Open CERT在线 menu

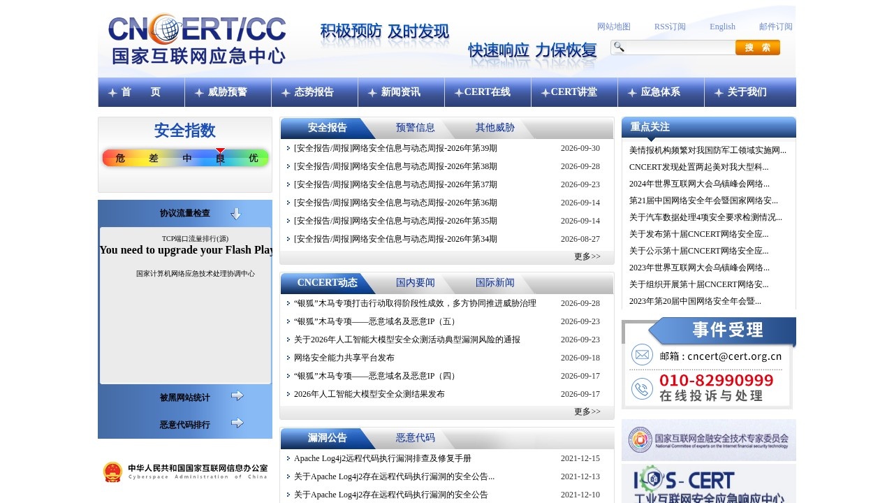(488, 92)
